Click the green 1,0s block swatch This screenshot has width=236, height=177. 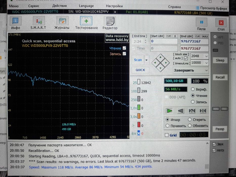(x=139, y=107)
